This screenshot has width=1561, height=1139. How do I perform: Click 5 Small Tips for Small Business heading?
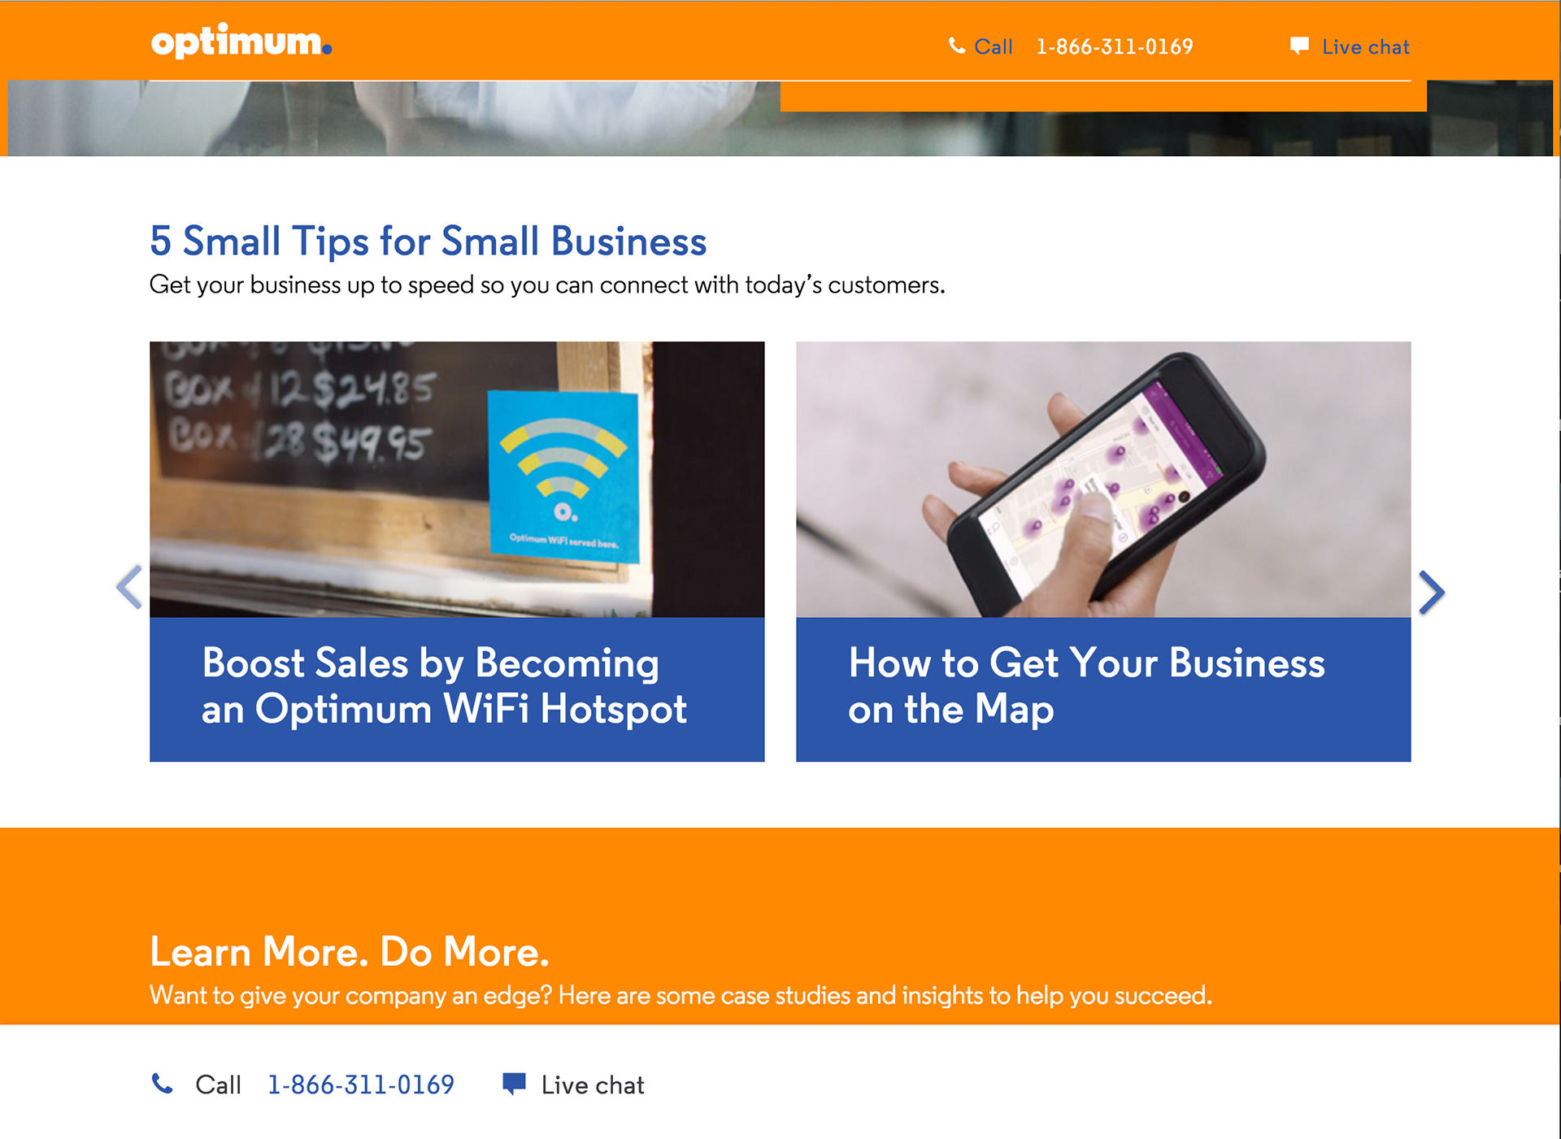[428, 241]
